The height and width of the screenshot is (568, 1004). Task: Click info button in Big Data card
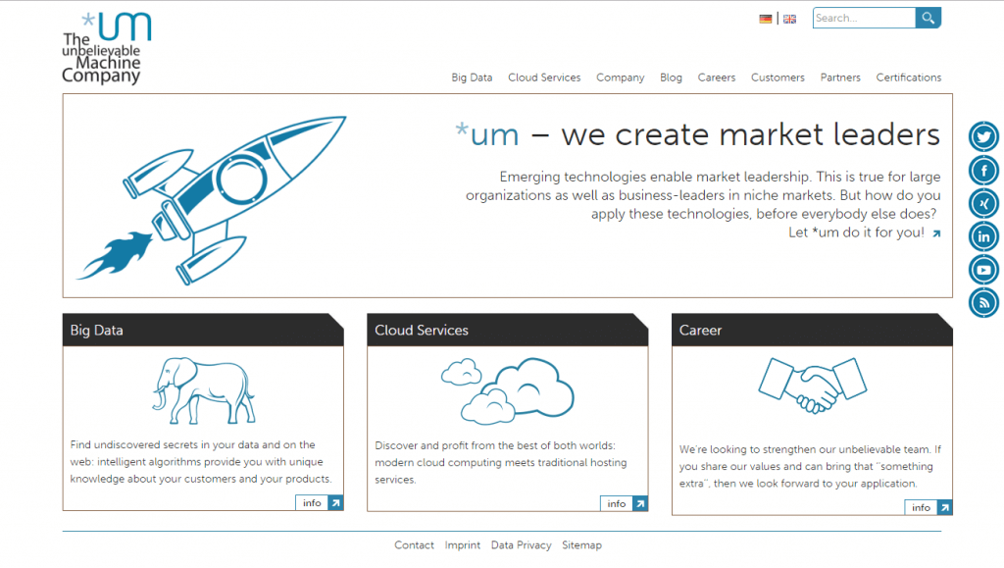(312, 502)
